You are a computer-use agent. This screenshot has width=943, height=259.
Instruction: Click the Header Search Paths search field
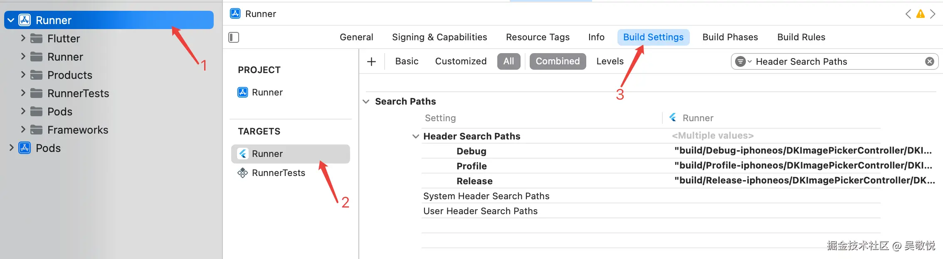click(836, 62)
